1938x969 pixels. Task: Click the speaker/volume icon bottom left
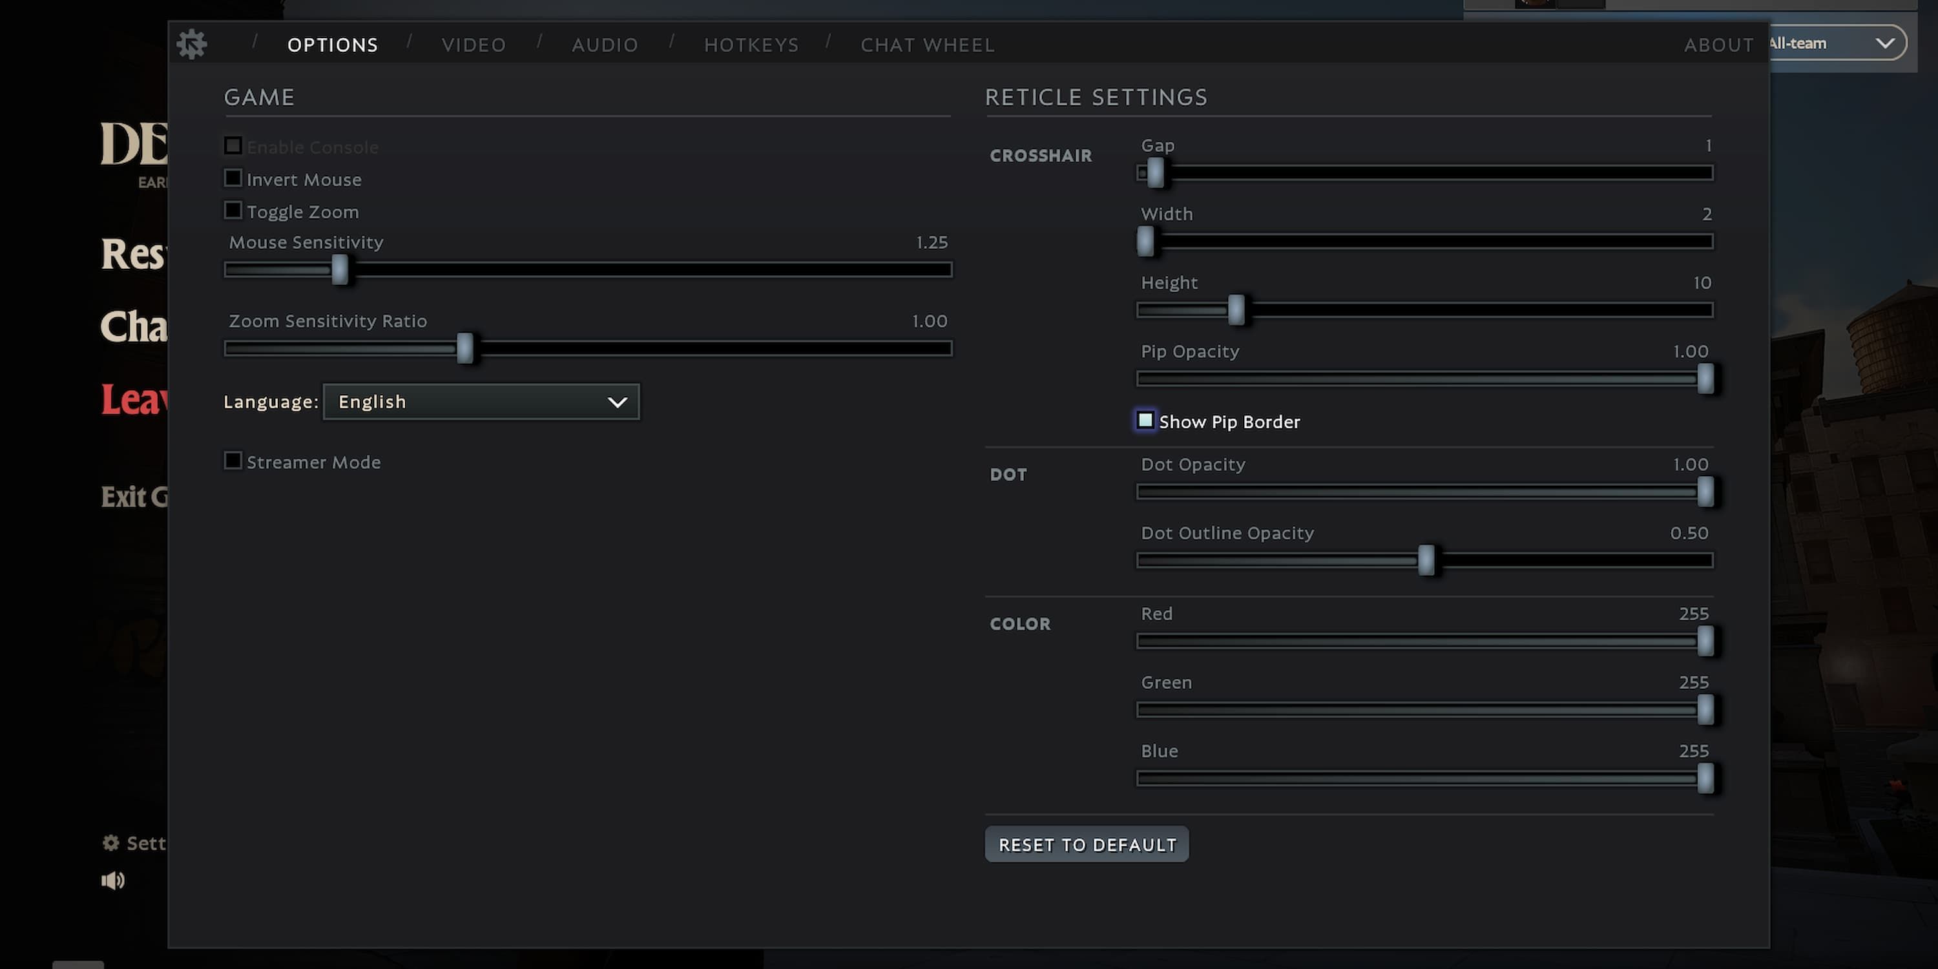112,880
